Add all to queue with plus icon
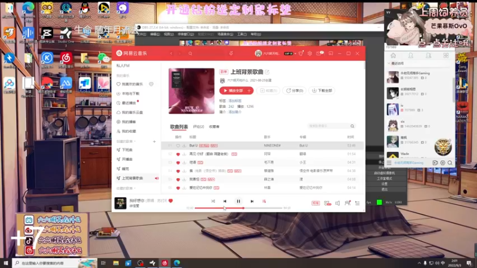477x268 pixels. coord(249,91)
